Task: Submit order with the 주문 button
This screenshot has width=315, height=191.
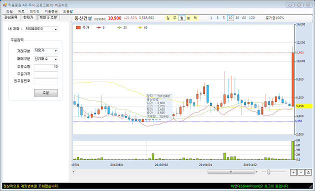Action: coord(46,93)
